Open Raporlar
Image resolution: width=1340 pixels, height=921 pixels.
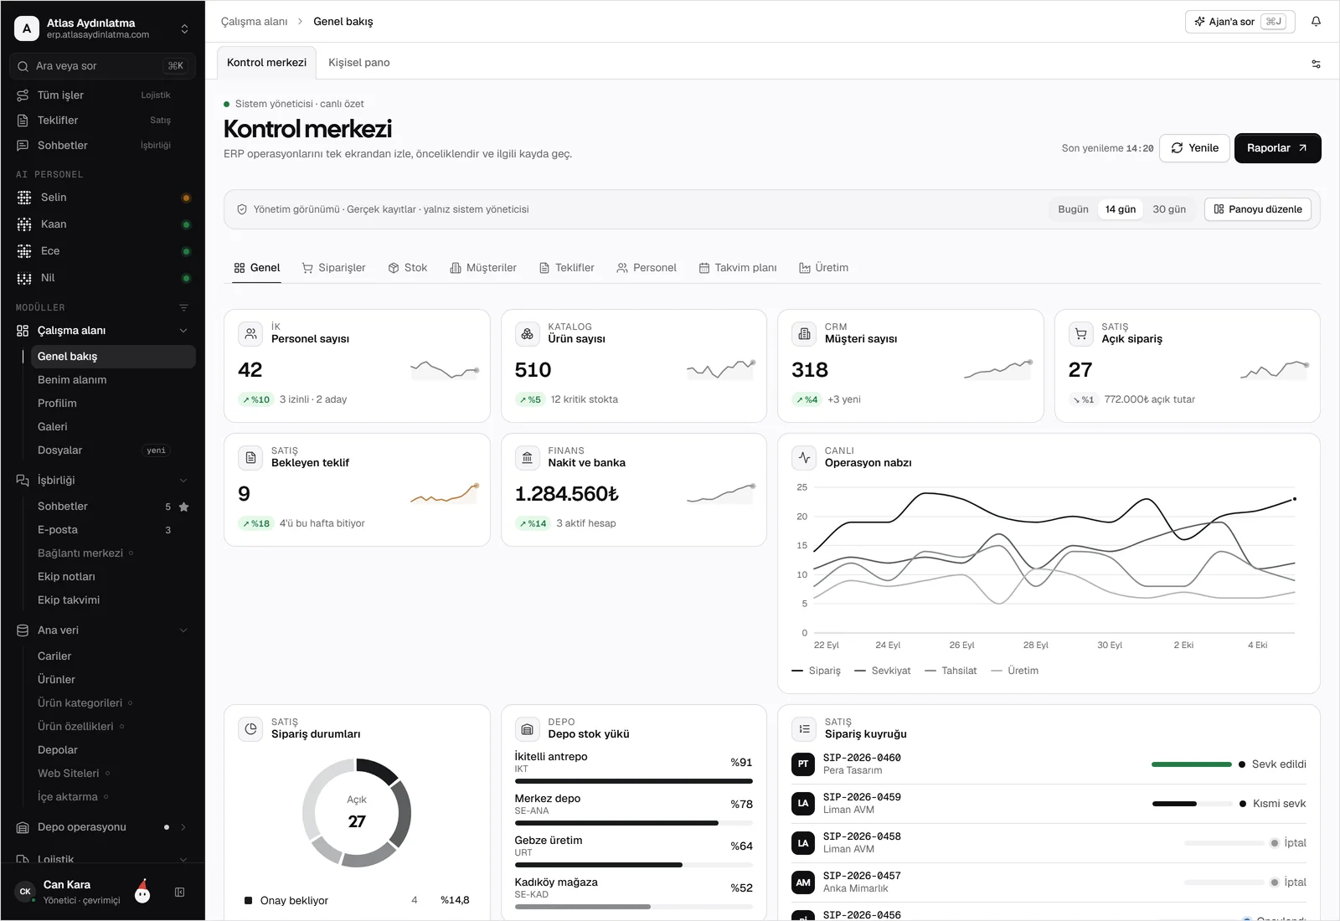pos(1277,148)
